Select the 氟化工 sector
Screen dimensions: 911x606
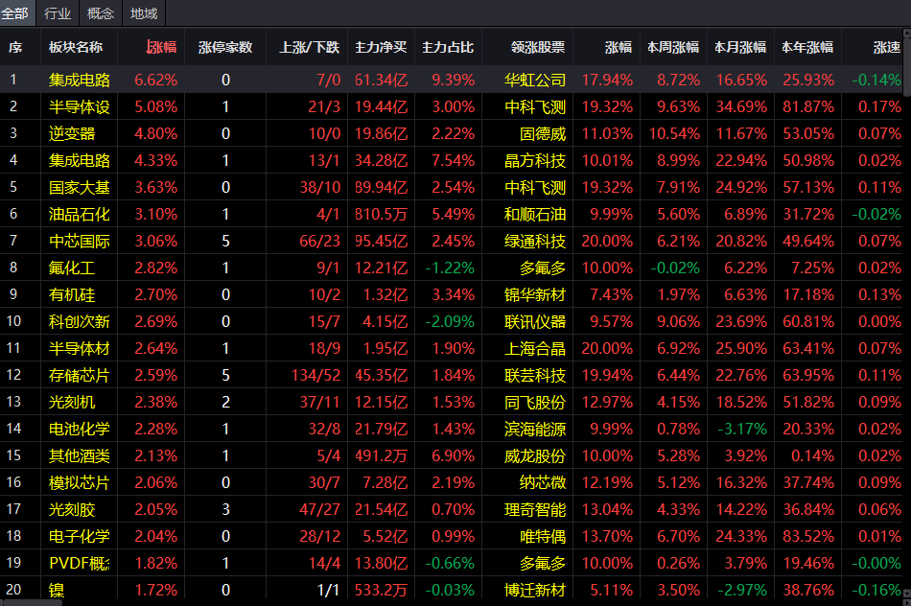pos(72,268)
